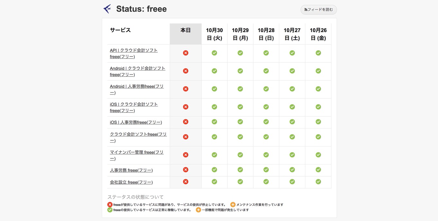Image resolution: width=438 pixels, height=221 pixels.
Task: Open Android | クラウド会計ソフト freee link
Action: click(138, 71)
